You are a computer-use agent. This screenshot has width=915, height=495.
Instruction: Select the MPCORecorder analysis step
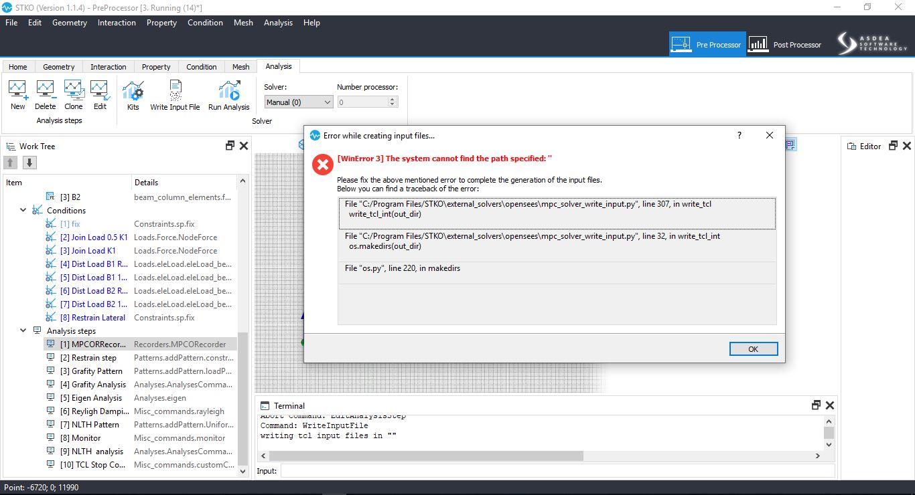pos(141,344)
